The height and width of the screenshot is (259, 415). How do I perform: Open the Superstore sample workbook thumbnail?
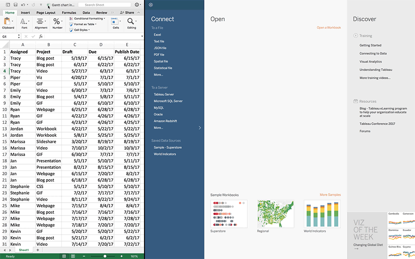coord(229,214)
